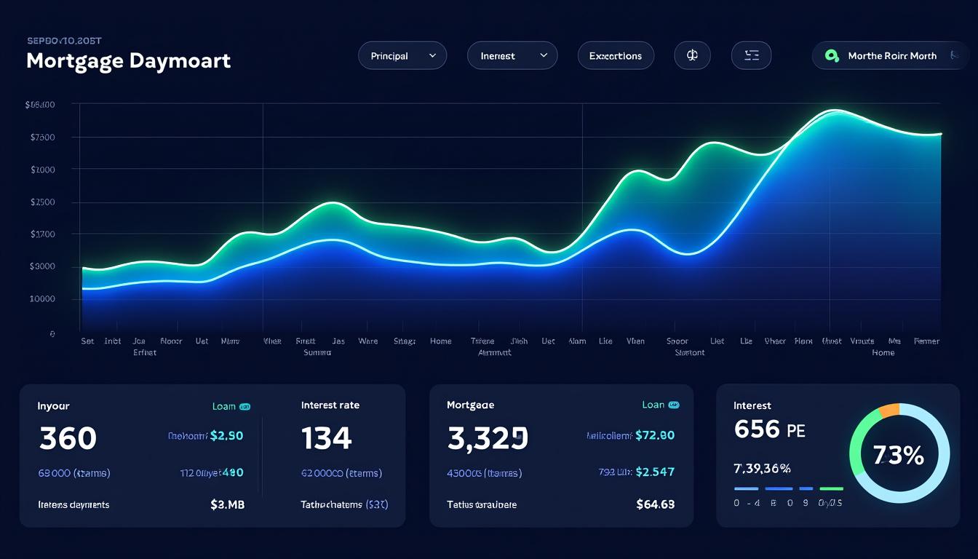Image resolution: width=978 pixels, height=559 pixels.
Task: Click the $2.547 value in the Mortgage card
Action: tap(654, 472)
